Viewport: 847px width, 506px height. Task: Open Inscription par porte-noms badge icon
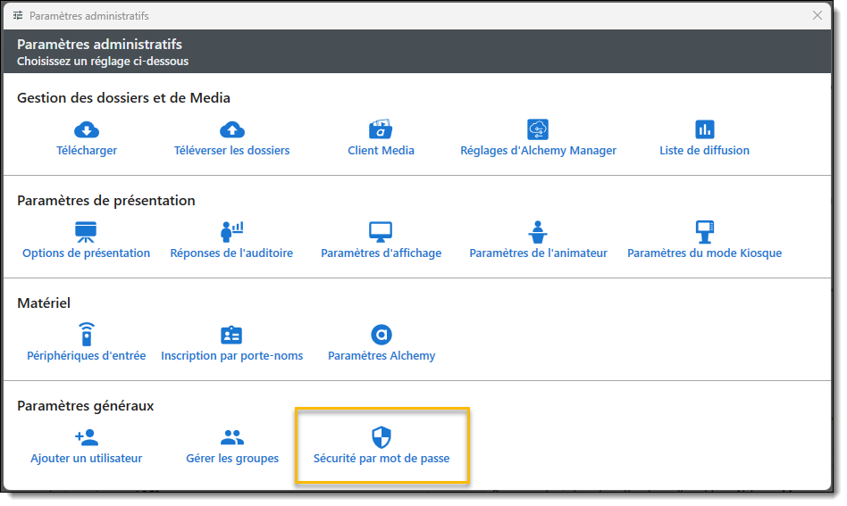click(x=231, y=335)
